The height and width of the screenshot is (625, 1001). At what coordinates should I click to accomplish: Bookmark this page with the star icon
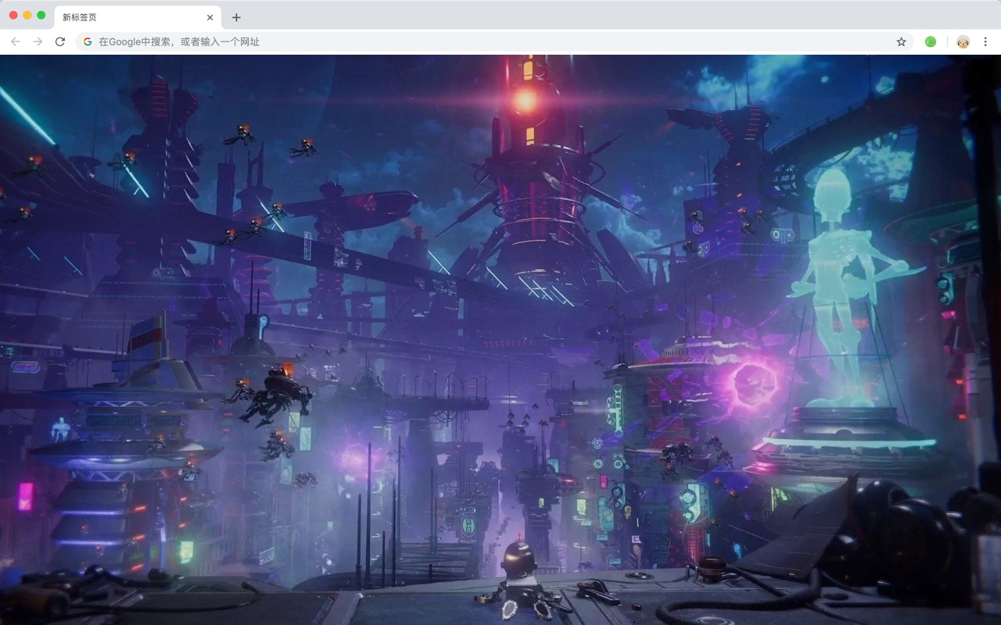(x=901, y=41)
